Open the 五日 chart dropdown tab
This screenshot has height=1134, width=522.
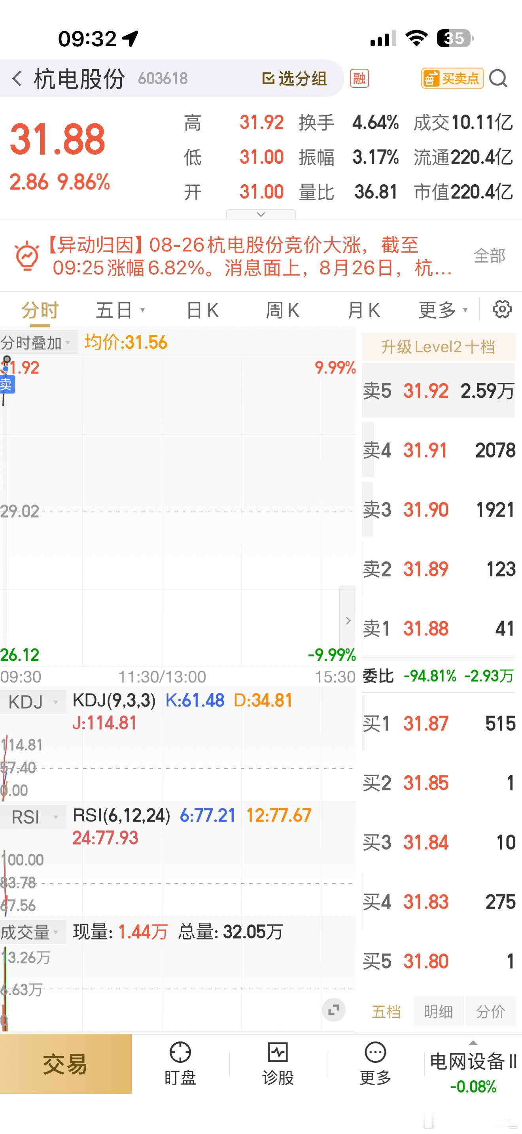click(120, 310)
